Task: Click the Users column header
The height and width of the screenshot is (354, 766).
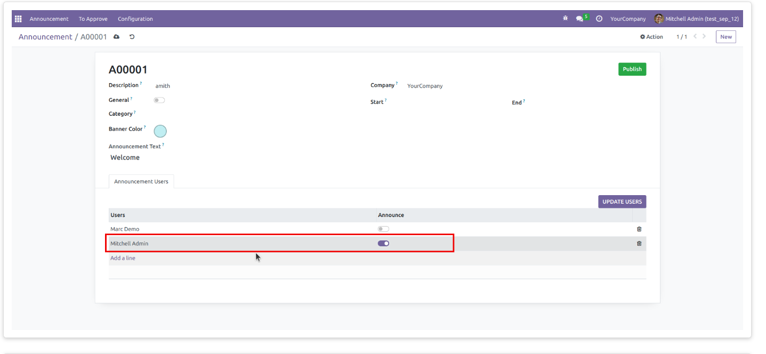Action: [x=118, y=215]
